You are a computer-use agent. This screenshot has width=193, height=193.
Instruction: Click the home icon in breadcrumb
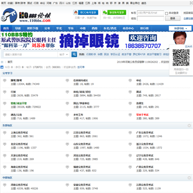point(2,62)
